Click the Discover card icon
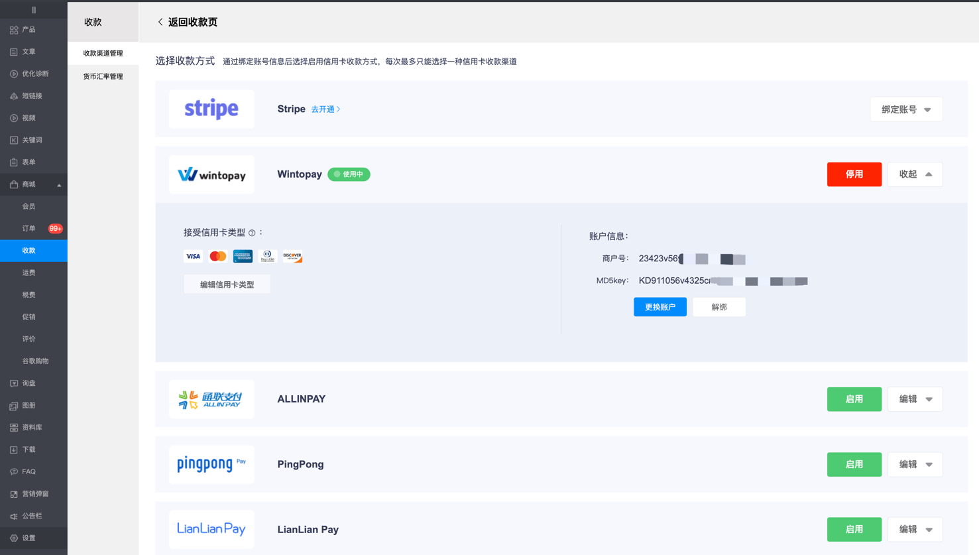Image resolution: width=979 pixels, height=555 pixels. coord(292,257)
